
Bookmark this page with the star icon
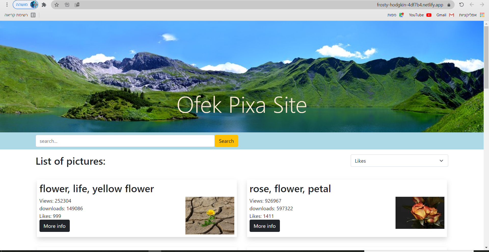57,5
